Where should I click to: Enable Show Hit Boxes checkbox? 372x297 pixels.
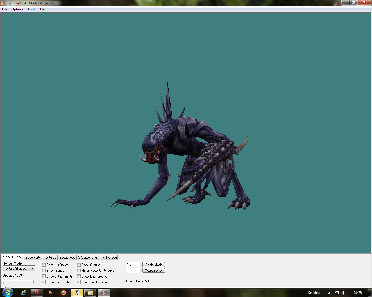(x=44, y=265)
